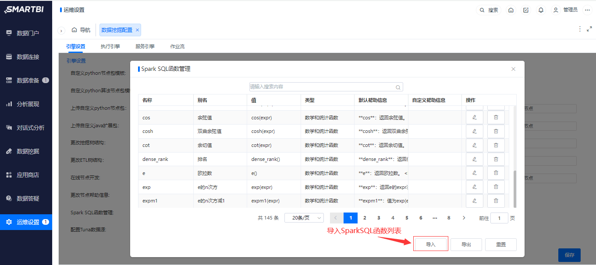Click the search magnifier in the dialog search box
This screenshot has height=265, width=596.
pos(398,87)
